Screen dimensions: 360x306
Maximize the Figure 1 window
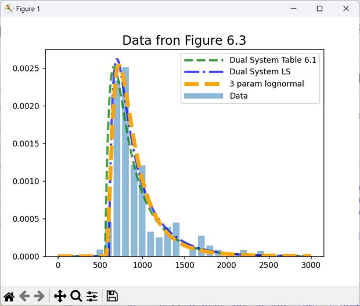tap(319, 9)
